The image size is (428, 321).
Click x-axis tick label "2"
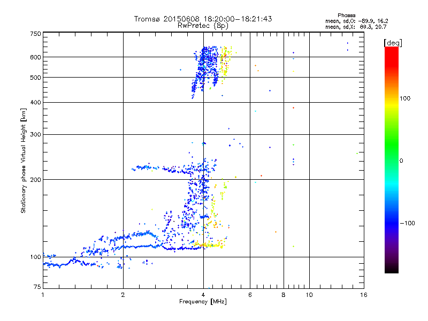[x=123, y=295]
